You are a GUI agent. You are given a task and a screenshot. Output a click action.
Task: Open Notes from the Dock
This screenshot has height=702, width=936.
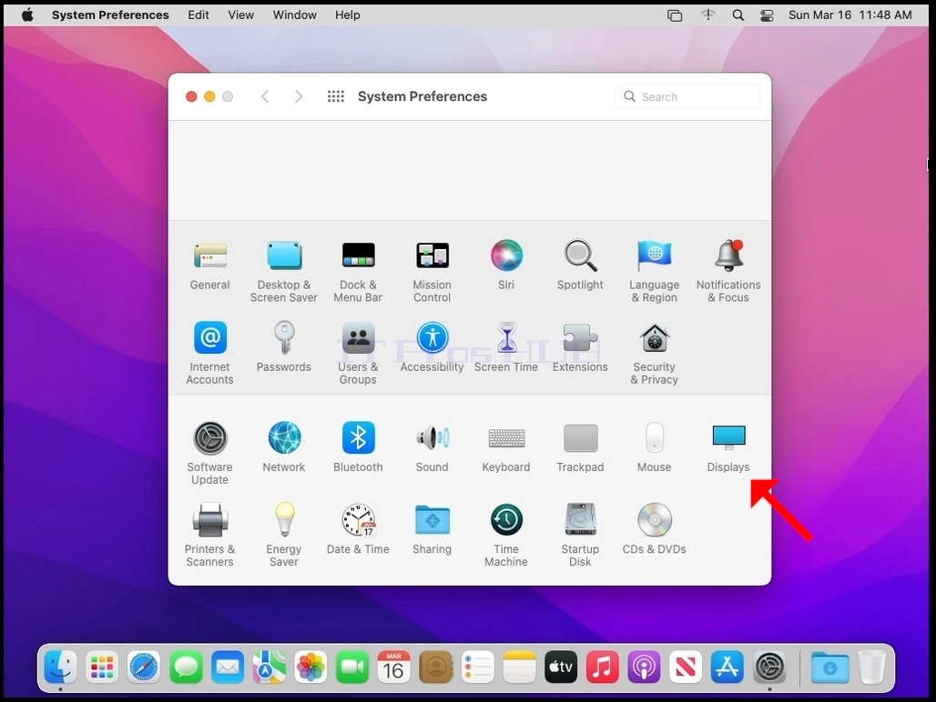coord(519,667)
